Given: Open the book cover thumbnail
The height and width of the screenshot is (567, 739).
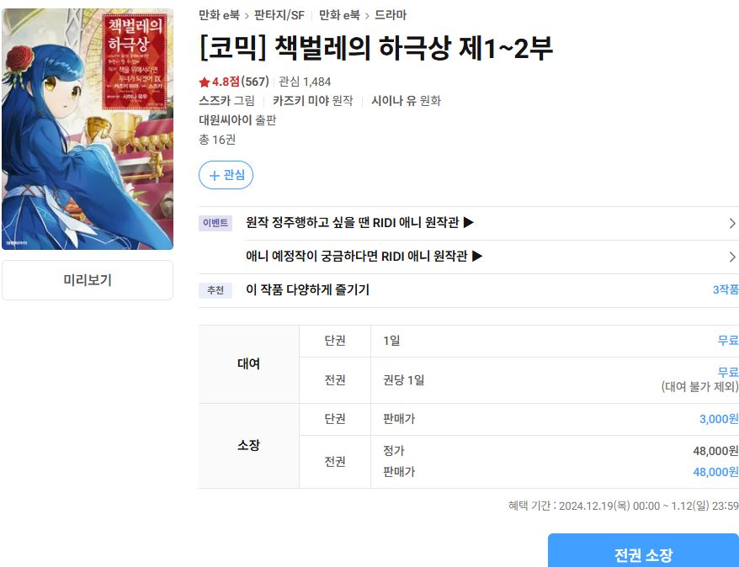Looking at the screenshot, I should coord(88,129).
